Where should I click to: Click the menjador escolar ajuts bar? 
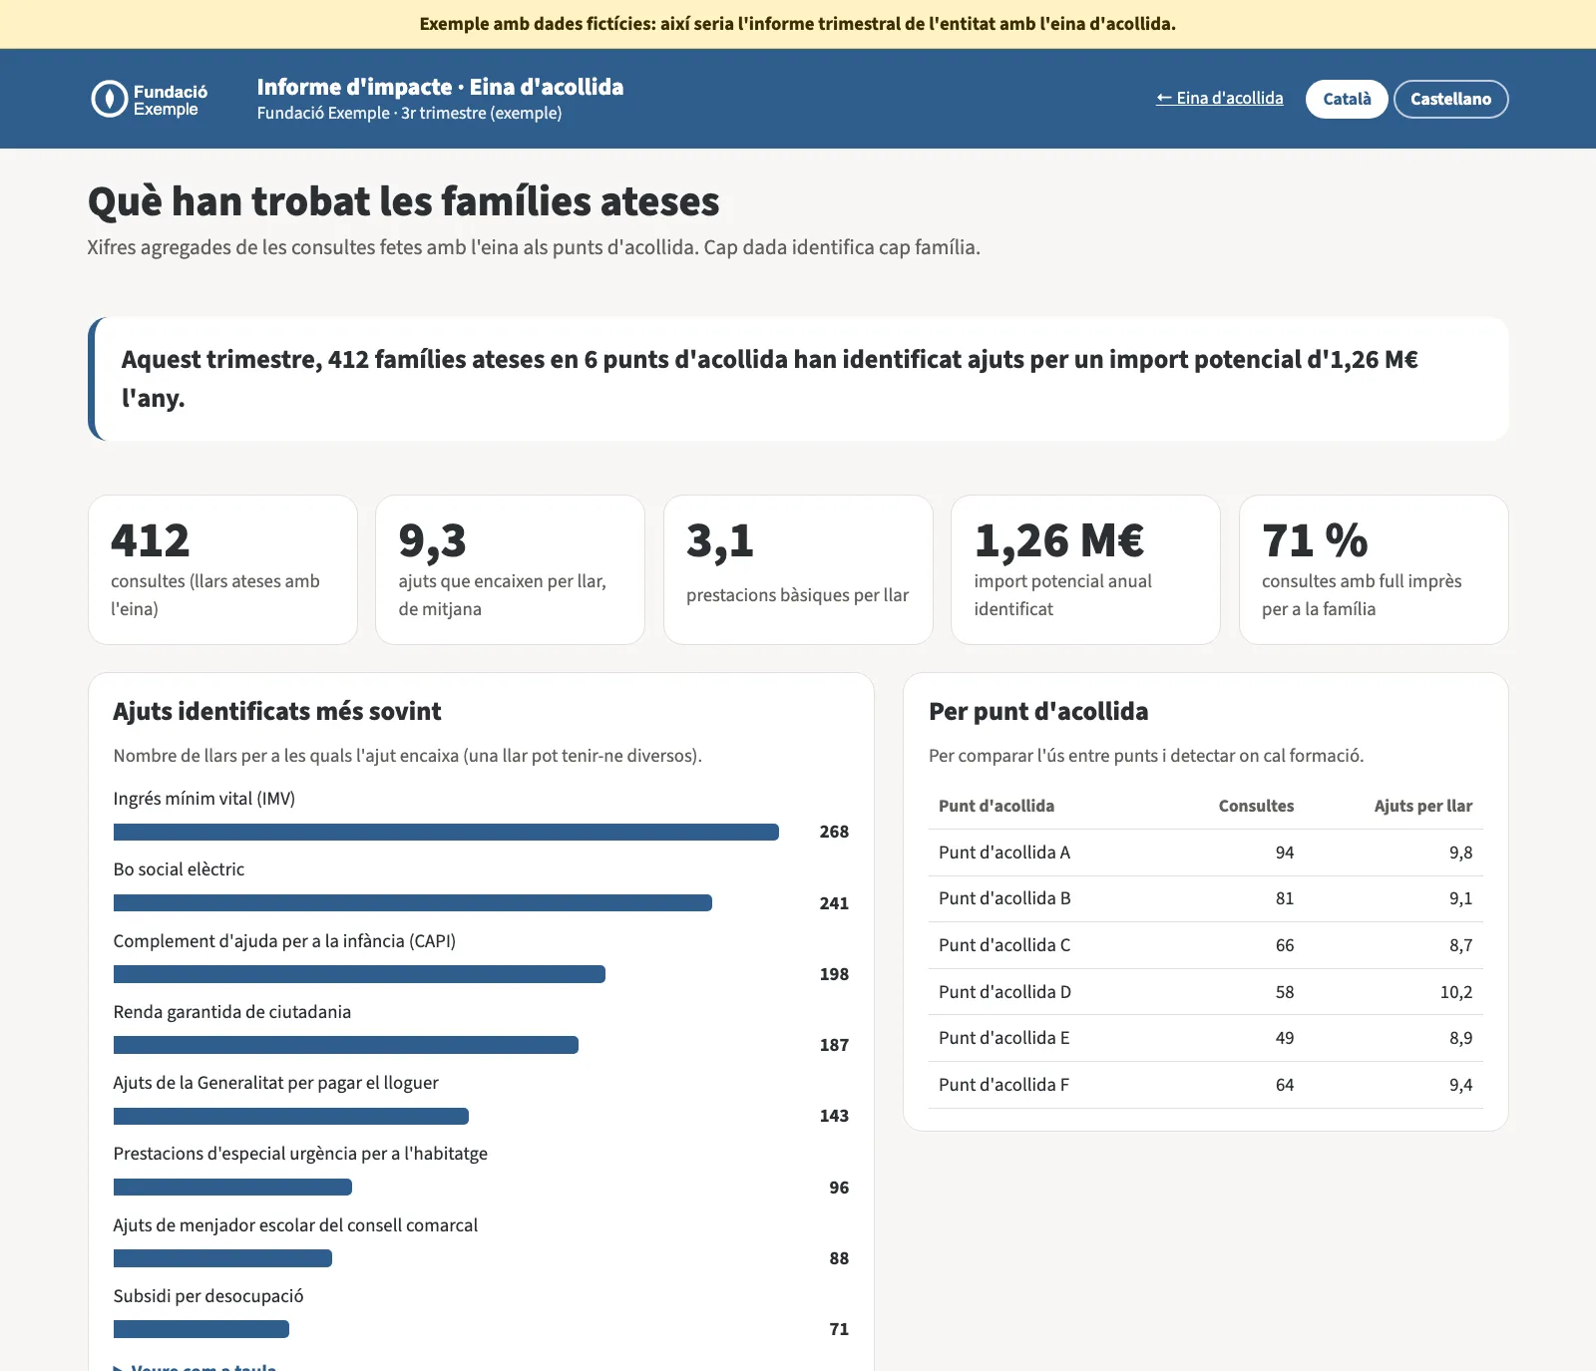pos(222,1258)
